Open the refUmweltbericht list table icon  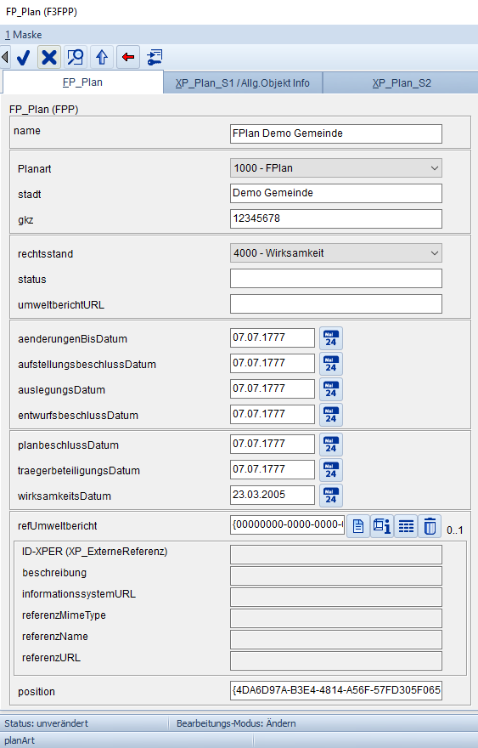[406, 526]
